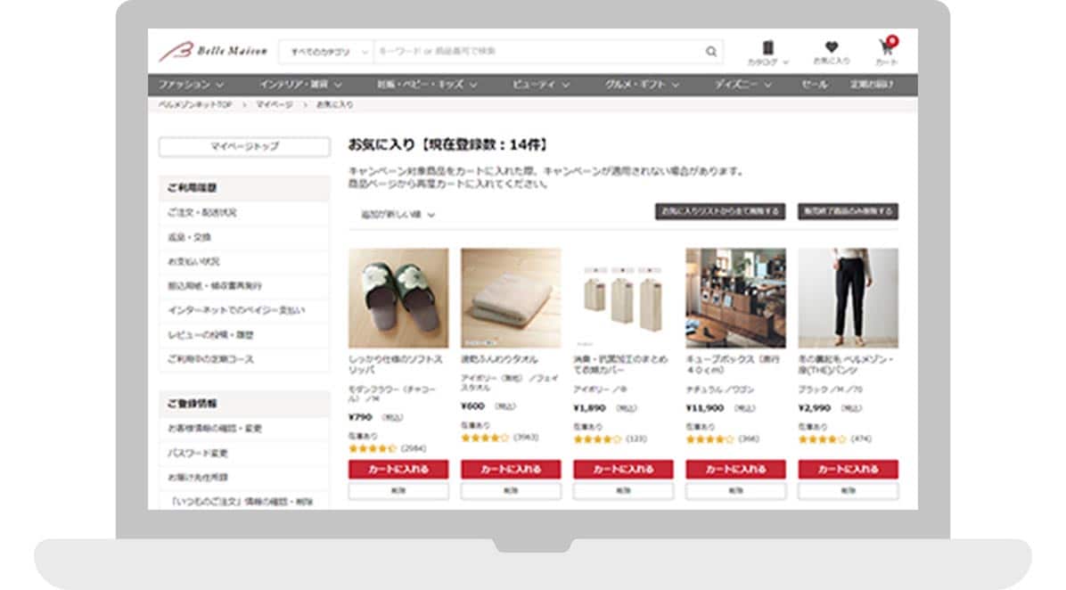Expand the グルメ・ギフト menu
The image size is (1066, 590).
click(x=642, y=85)
